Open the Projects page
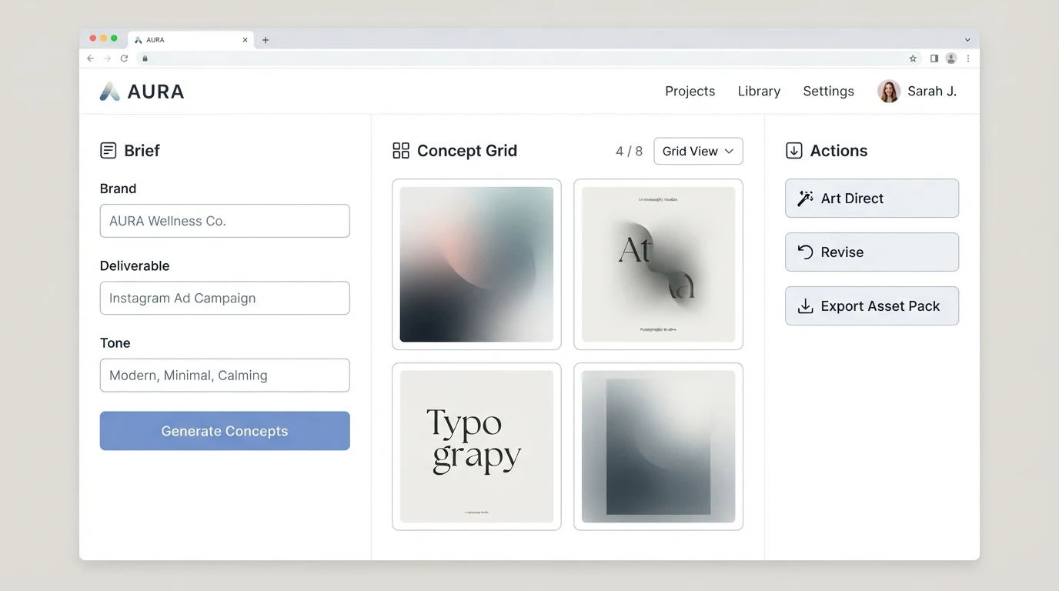Screen dimensions: 1059x591 (690, 92)
